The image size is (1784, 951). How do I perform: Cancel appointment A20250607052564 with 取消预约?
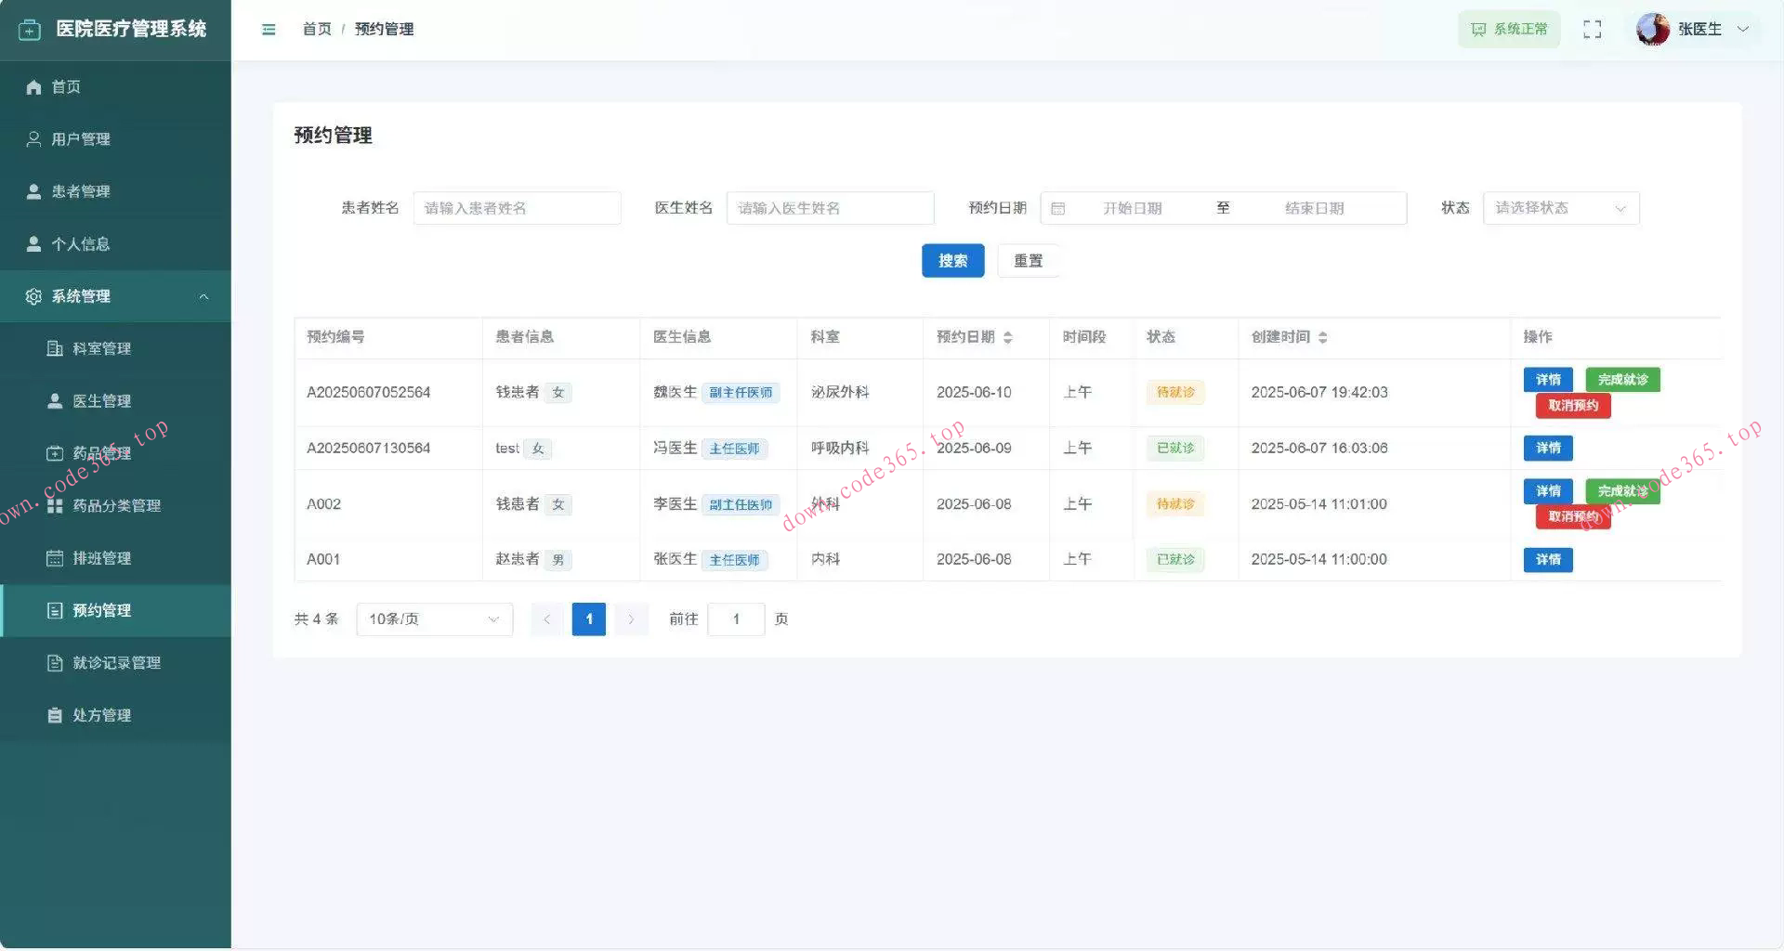[x=1572, y=406]
